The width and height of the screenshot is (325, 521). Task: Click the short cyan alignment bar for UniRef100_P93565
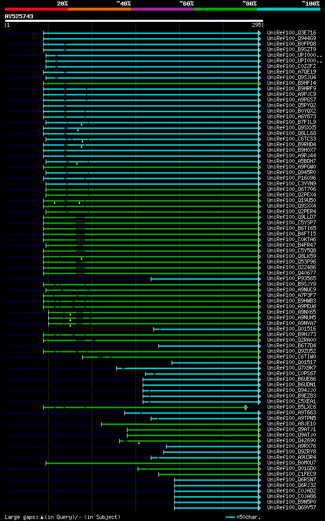coord(206,279)
